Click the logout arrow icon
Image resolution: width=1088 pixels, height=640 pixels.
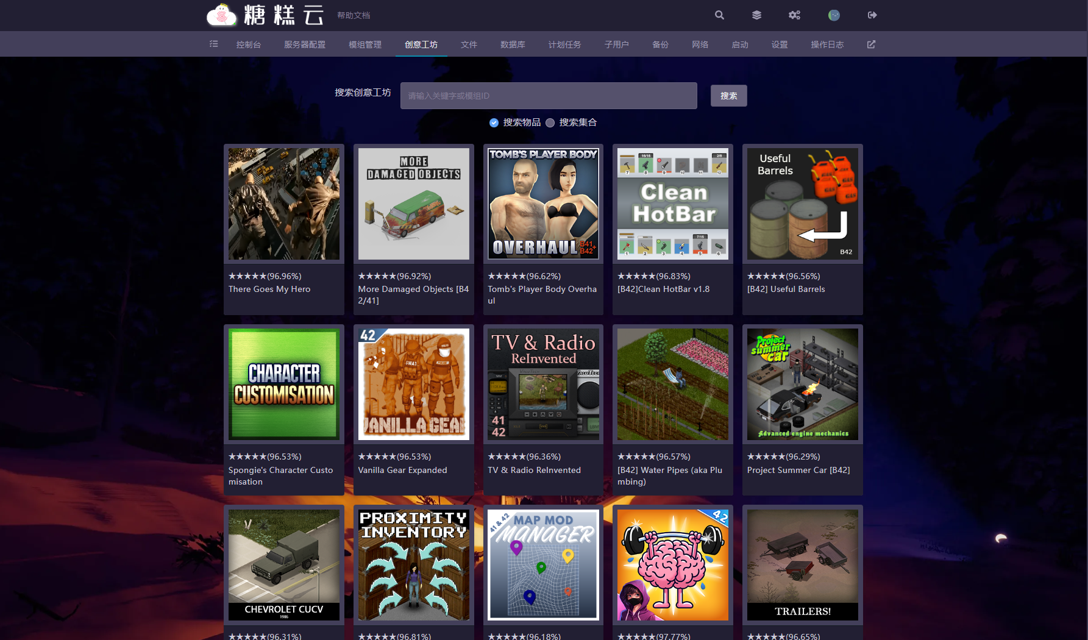point(872,15)
